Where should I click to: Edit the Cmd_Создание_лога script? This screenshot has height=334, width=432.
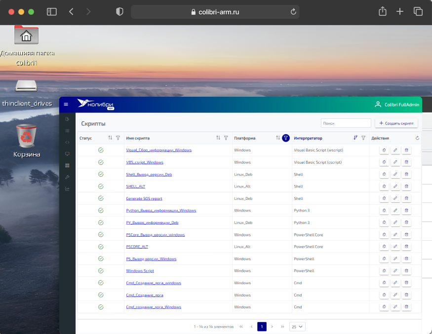point(395,295)
